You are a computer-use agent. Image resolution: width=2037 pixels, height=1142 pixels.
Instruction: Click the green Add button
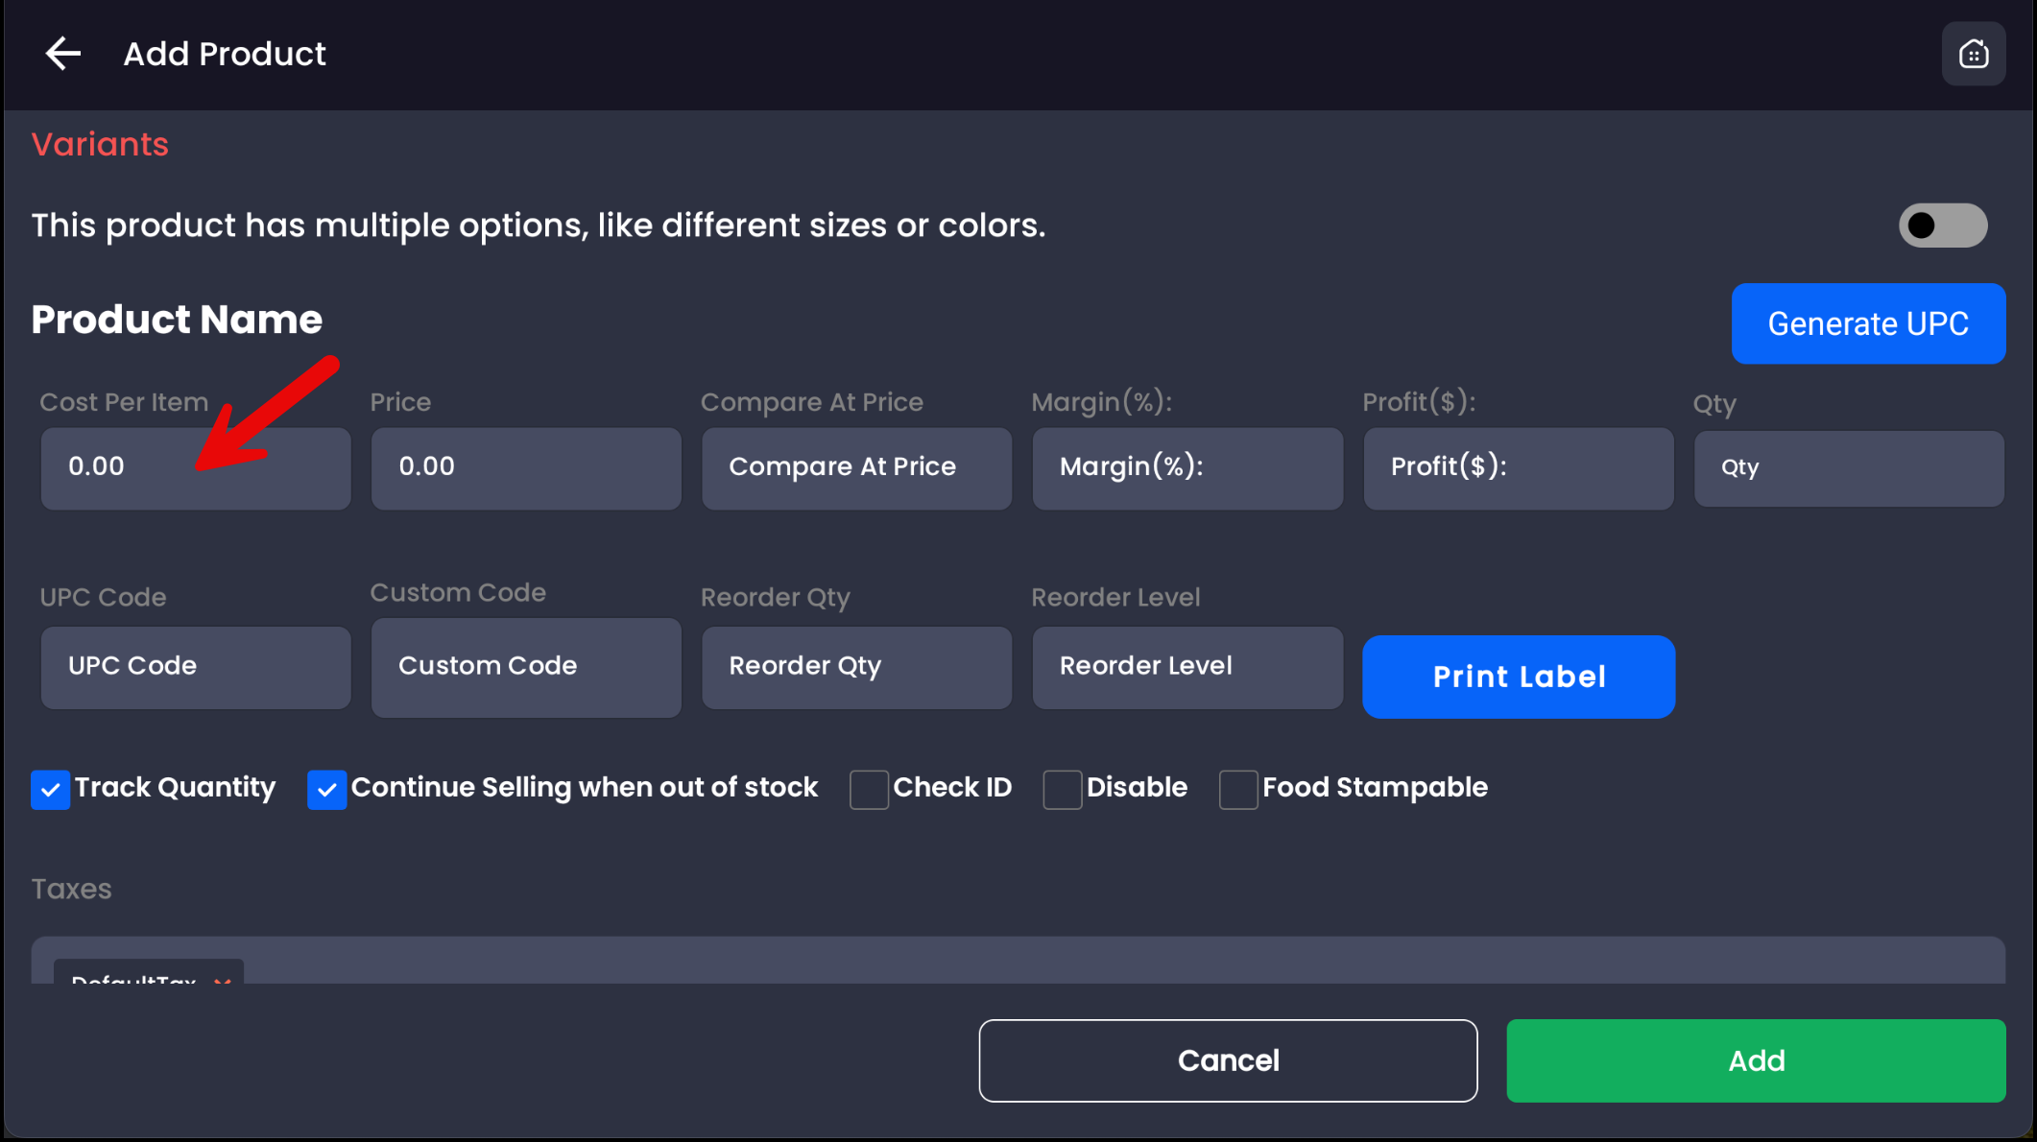coord(1755,1060)
